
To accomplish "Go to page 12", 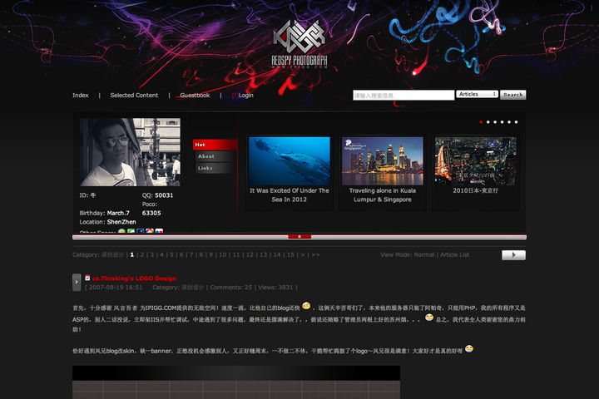I will [250, 254].
